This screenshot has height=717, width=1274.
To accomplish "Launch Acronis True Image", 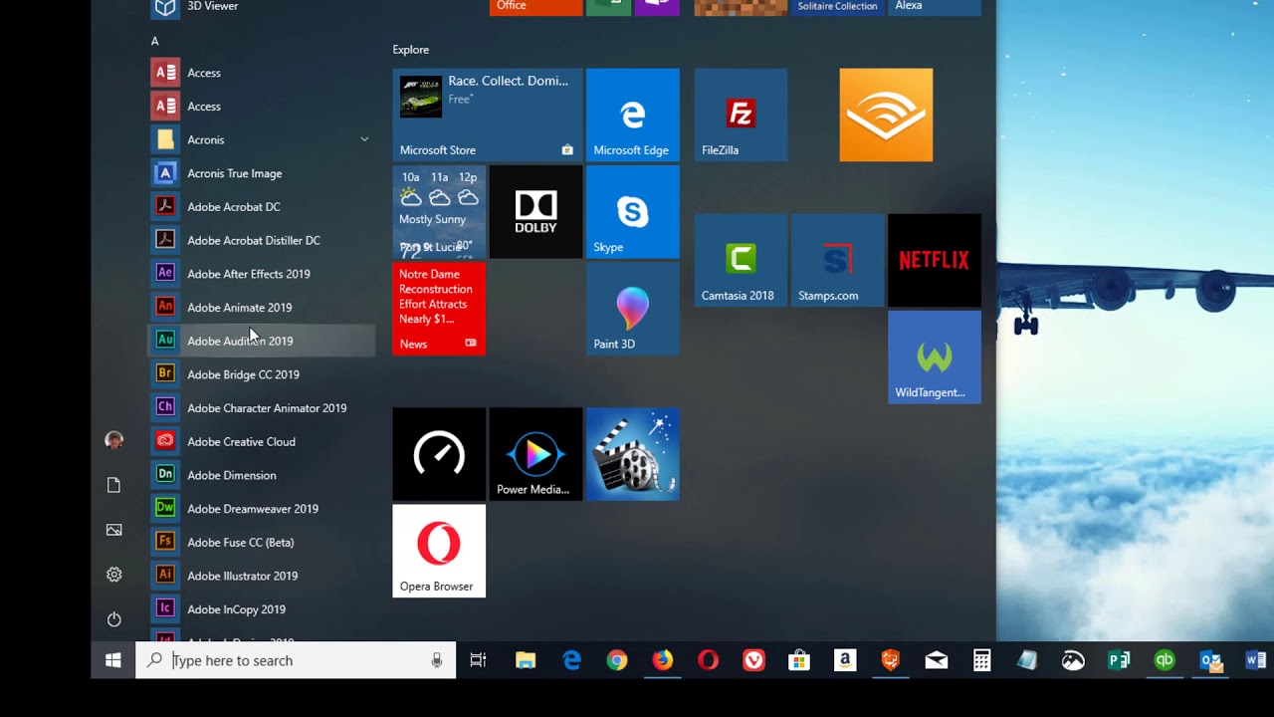I will tap(262, 173).
